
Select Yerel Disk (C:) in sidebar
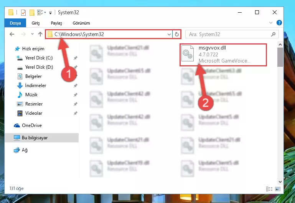point(35,58)
